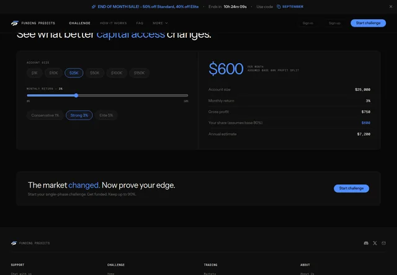Select the $50K account size
This screenshot has height=275, width=397.
(x=95, y=73)
